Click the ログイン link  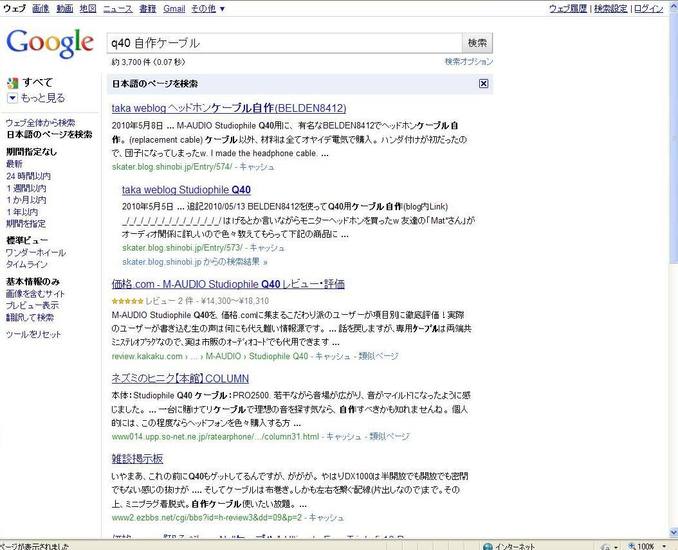tap(648, 8)
